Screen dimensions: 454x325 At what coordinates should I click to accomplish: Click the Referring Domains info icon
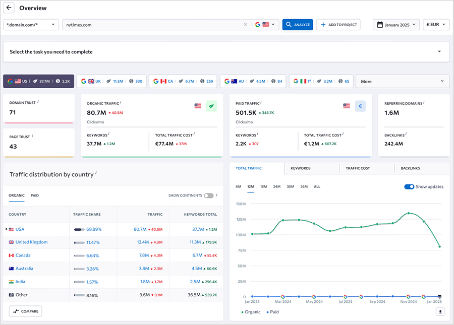[424, 102]
